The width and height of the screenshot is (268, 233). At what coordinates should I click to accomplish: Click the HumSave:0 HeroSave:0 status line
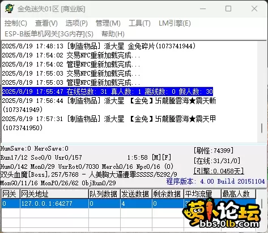35,148
